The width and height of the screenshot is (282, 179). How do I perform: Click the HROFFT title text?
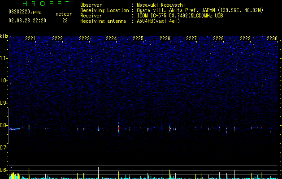point(46,4)
